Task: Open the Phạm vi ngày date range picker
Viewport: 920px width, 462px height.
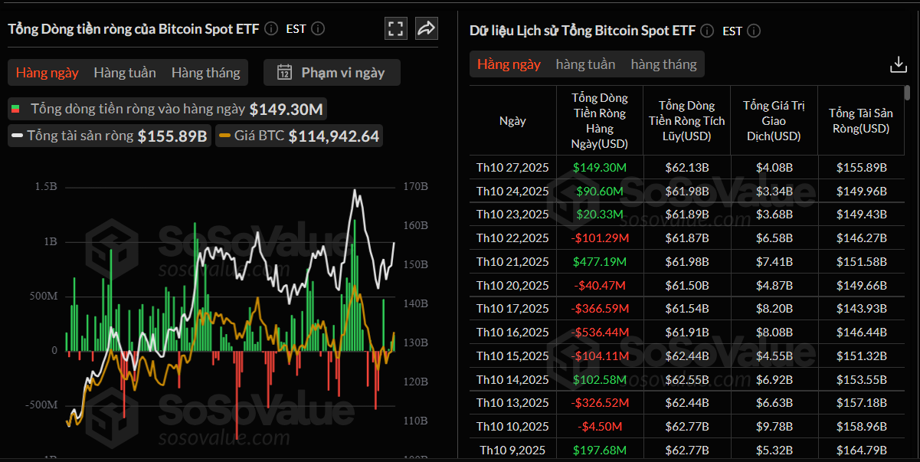Action: 332,73
